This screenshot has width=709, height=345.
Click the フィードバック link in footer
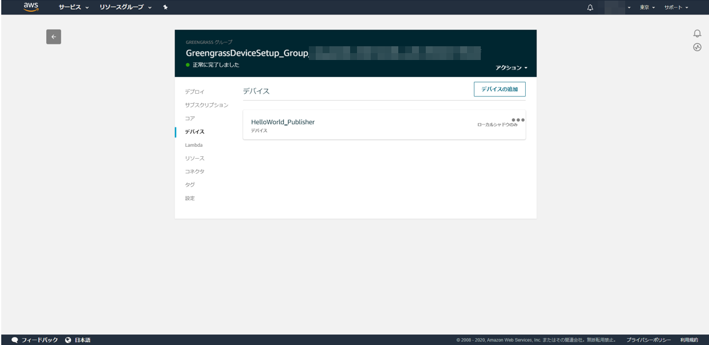click(x=35, y=340)
